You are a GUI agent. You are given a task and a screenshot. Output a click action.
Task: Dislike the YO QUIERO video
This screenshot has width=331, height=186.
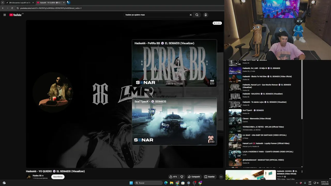[182, 177]
